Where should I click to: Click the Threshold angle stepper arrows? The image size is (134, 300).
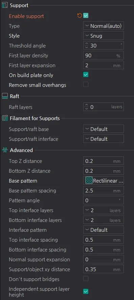87,45
